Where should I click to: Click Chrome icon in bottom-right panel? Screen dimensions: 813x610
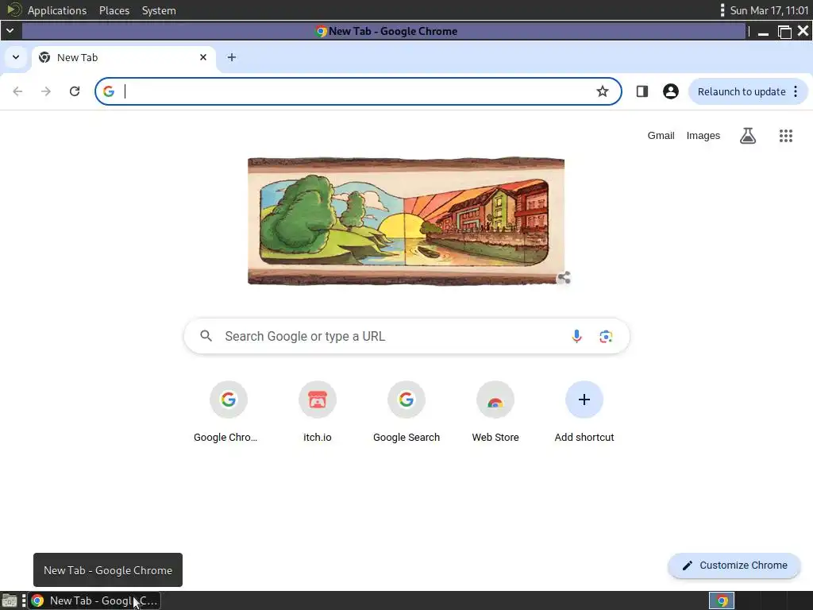pos(721,600)
